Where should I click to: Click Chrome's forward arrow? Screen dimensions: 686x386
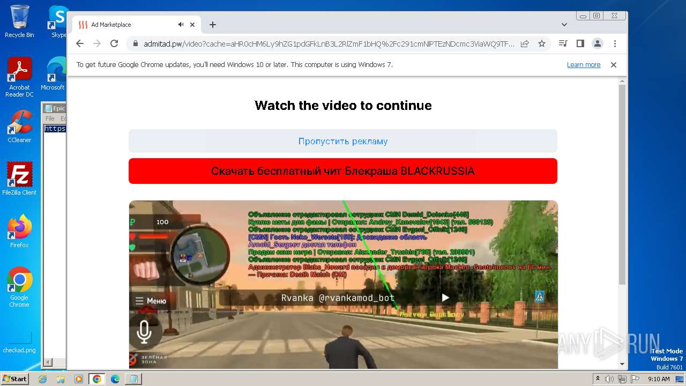point(97,43)
